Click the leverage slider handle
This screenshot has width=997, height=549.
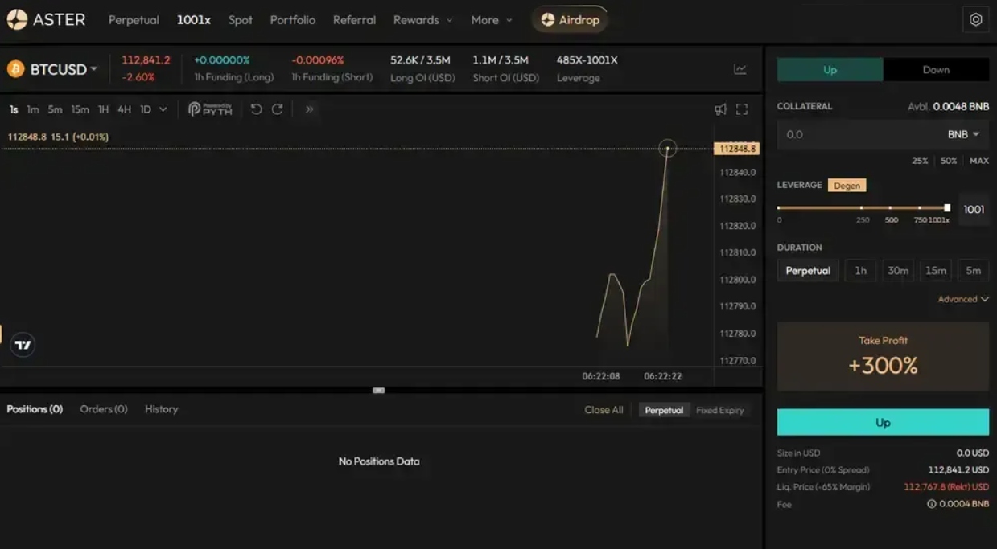[x=947, y=208]
